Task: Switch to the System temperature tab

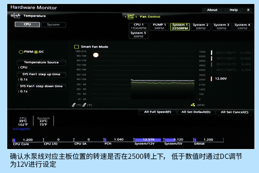Action: (53, 25)
